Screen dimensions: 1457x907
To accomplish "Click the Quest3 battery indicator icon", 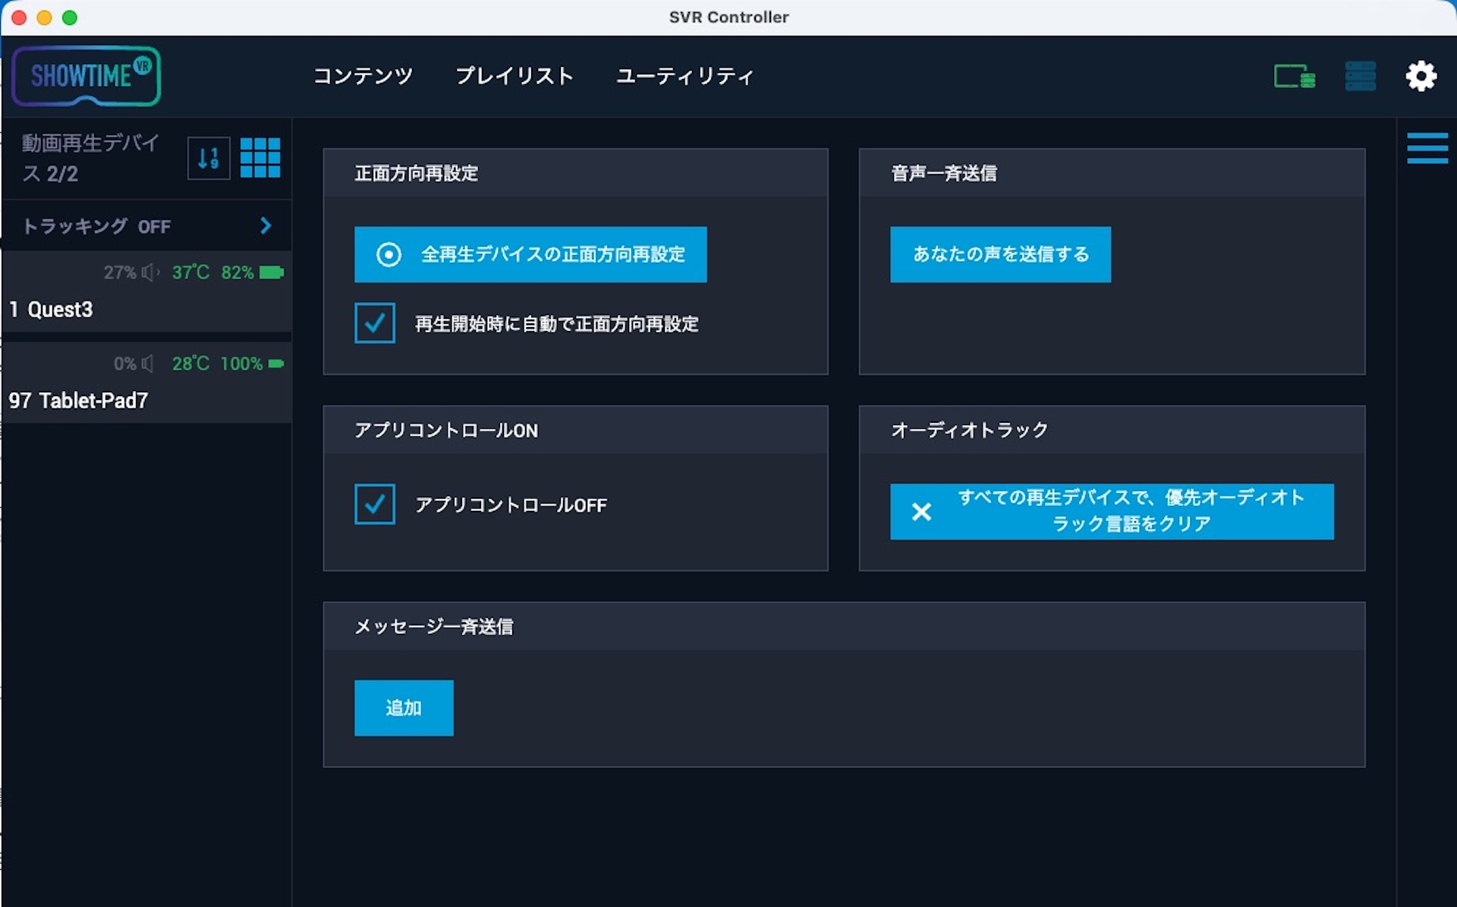I will click(272, 272).
